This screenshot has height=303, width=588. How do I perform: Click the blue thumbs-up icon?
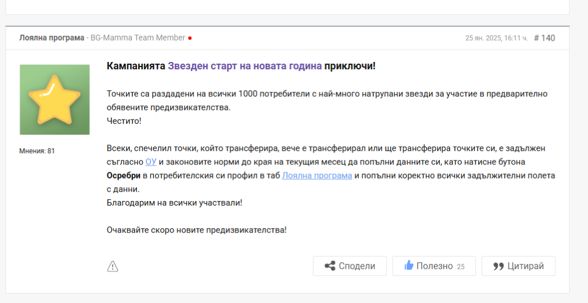click(409, 266)
